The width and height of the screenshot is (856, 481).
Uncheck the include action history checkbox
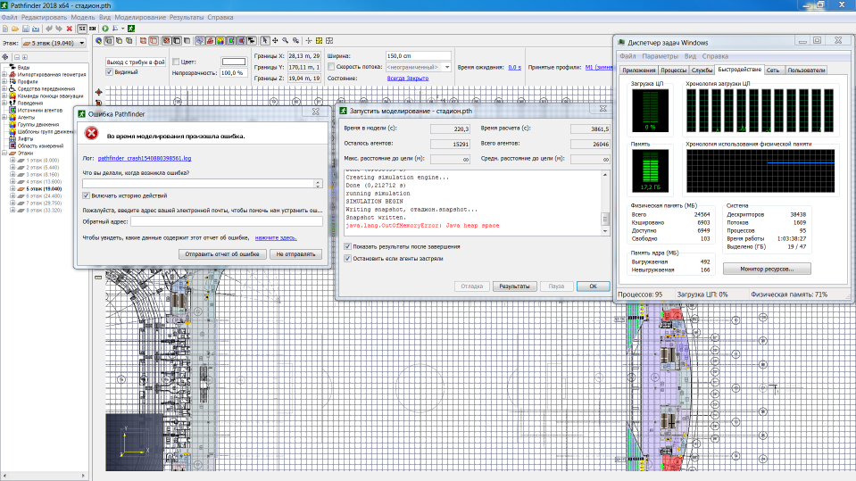pos(86,195)
